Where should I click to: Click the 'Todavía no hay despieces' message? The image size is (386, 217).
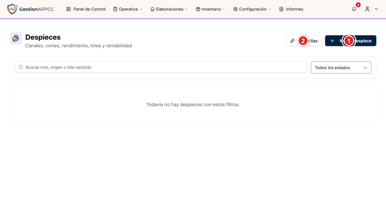click(x=193, y=105)
